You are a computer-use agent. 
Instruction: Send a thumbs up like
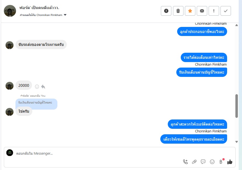pos(230,162)
